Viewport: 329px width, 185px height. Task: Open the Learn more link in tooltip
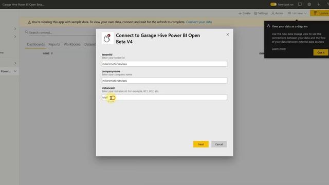click(x=279, y=49)
